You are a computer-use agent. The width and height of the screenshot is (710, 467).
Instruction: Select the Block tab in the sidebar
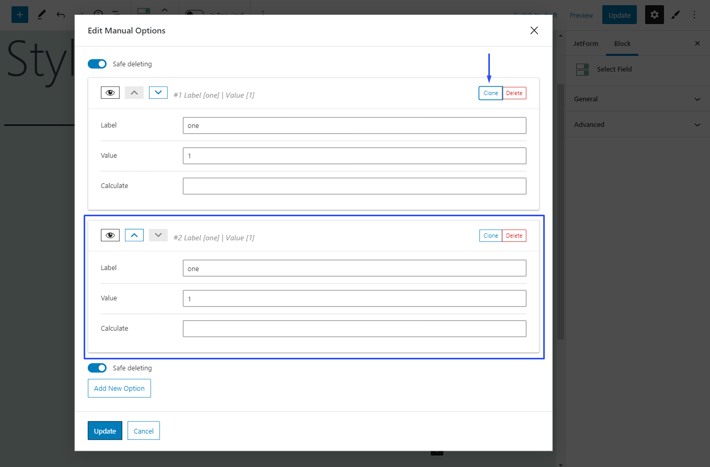coord(622,43)
